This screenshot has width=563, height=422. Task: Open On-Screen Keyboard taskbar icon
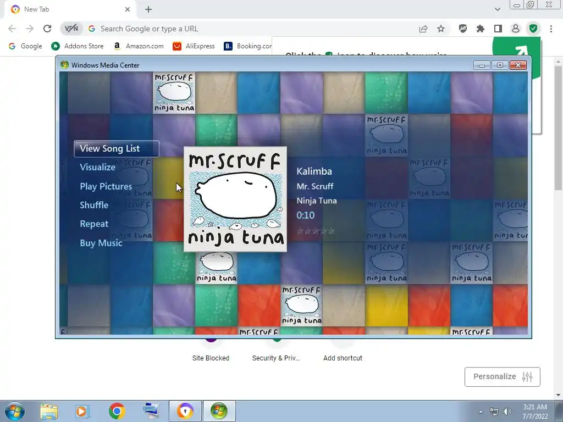point(151,411)
